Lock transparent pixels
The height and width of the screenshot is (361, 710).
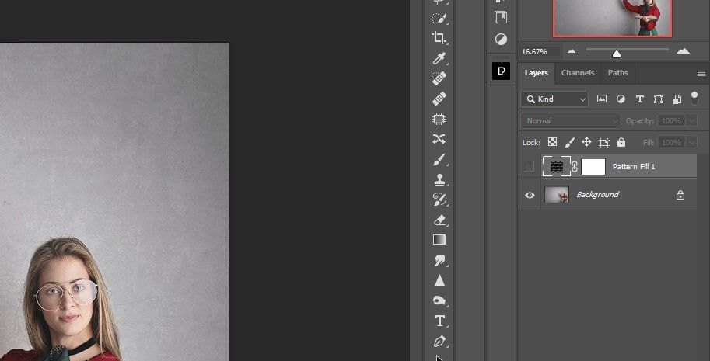[552, 142]
